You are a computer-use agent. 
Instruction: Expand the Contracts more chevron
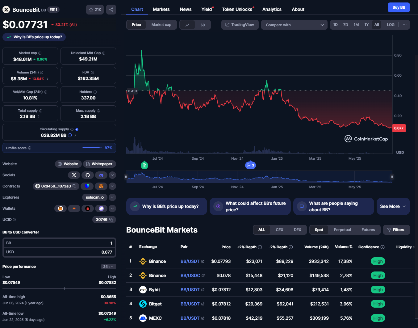click(x=112, y=186)
